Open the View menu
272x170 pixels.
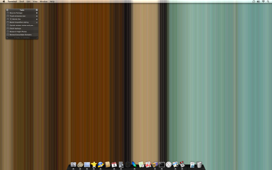(x=35, y=1)
